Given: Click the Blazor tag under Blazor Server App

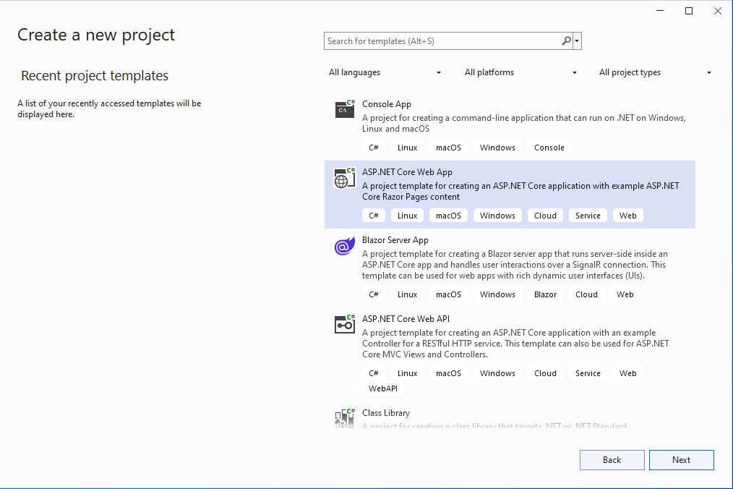Looking at the screenshot, I should 545,294.
